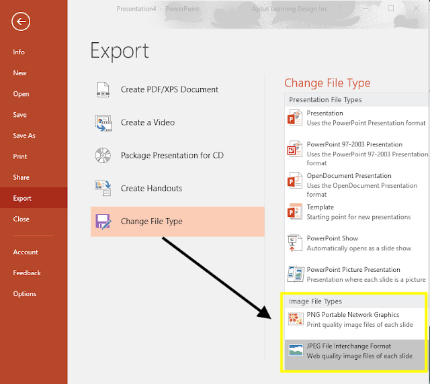Image resolution: width=430 pixels, height=384 pixels.
Task: Select Create a Video label
Action: 148,122
